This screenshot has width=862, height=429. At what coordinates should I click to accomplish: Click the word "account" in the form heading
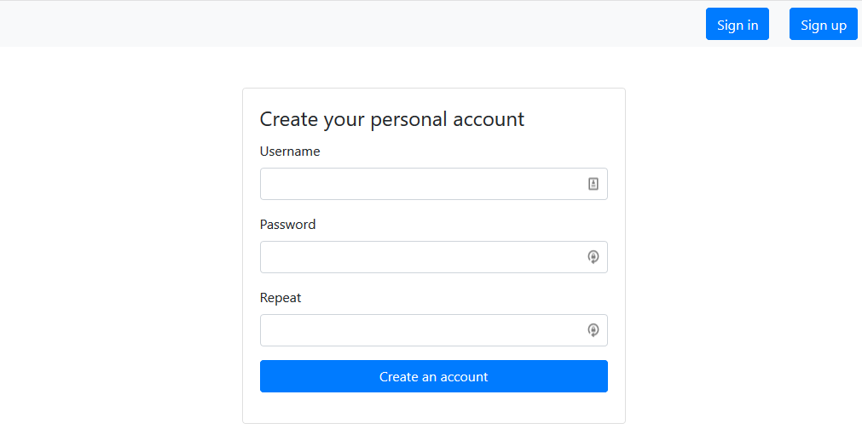coord(489,119)
